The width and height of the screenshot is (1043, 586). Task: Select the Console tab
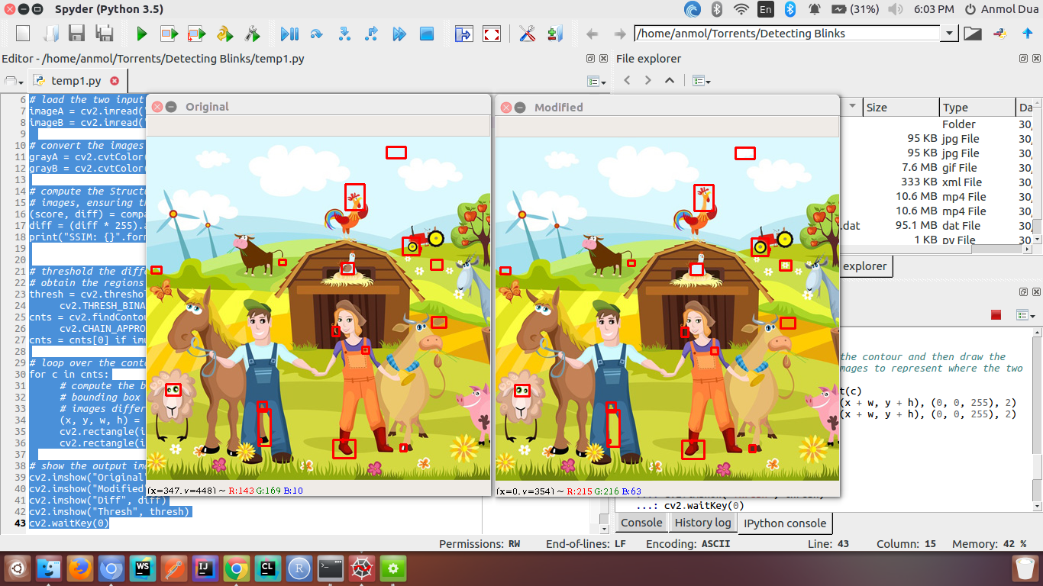click(641, 523)
